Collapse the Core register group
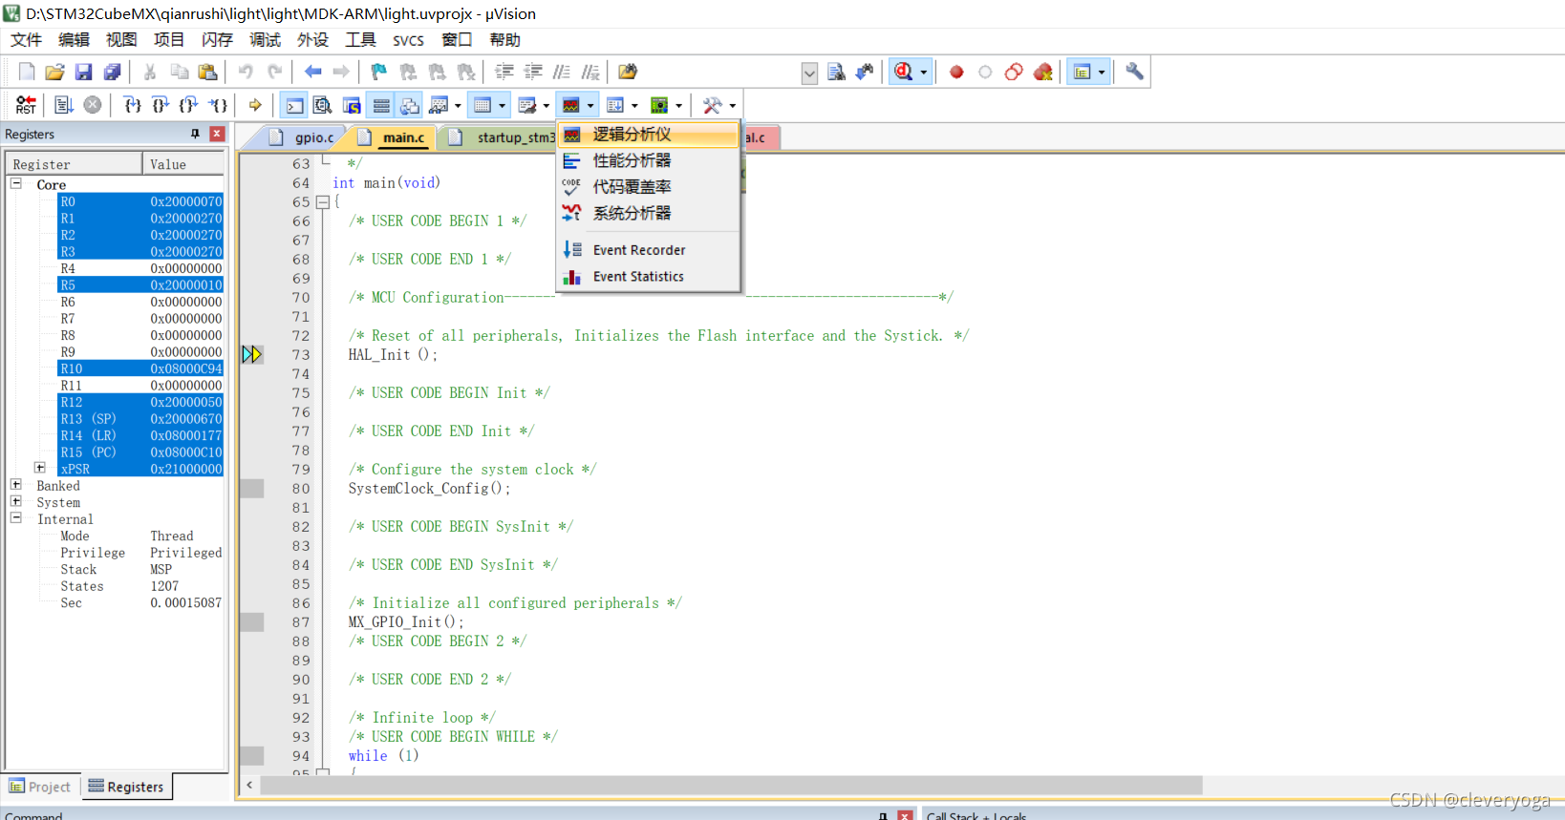 pyautogui.click(x=16, y=183)
